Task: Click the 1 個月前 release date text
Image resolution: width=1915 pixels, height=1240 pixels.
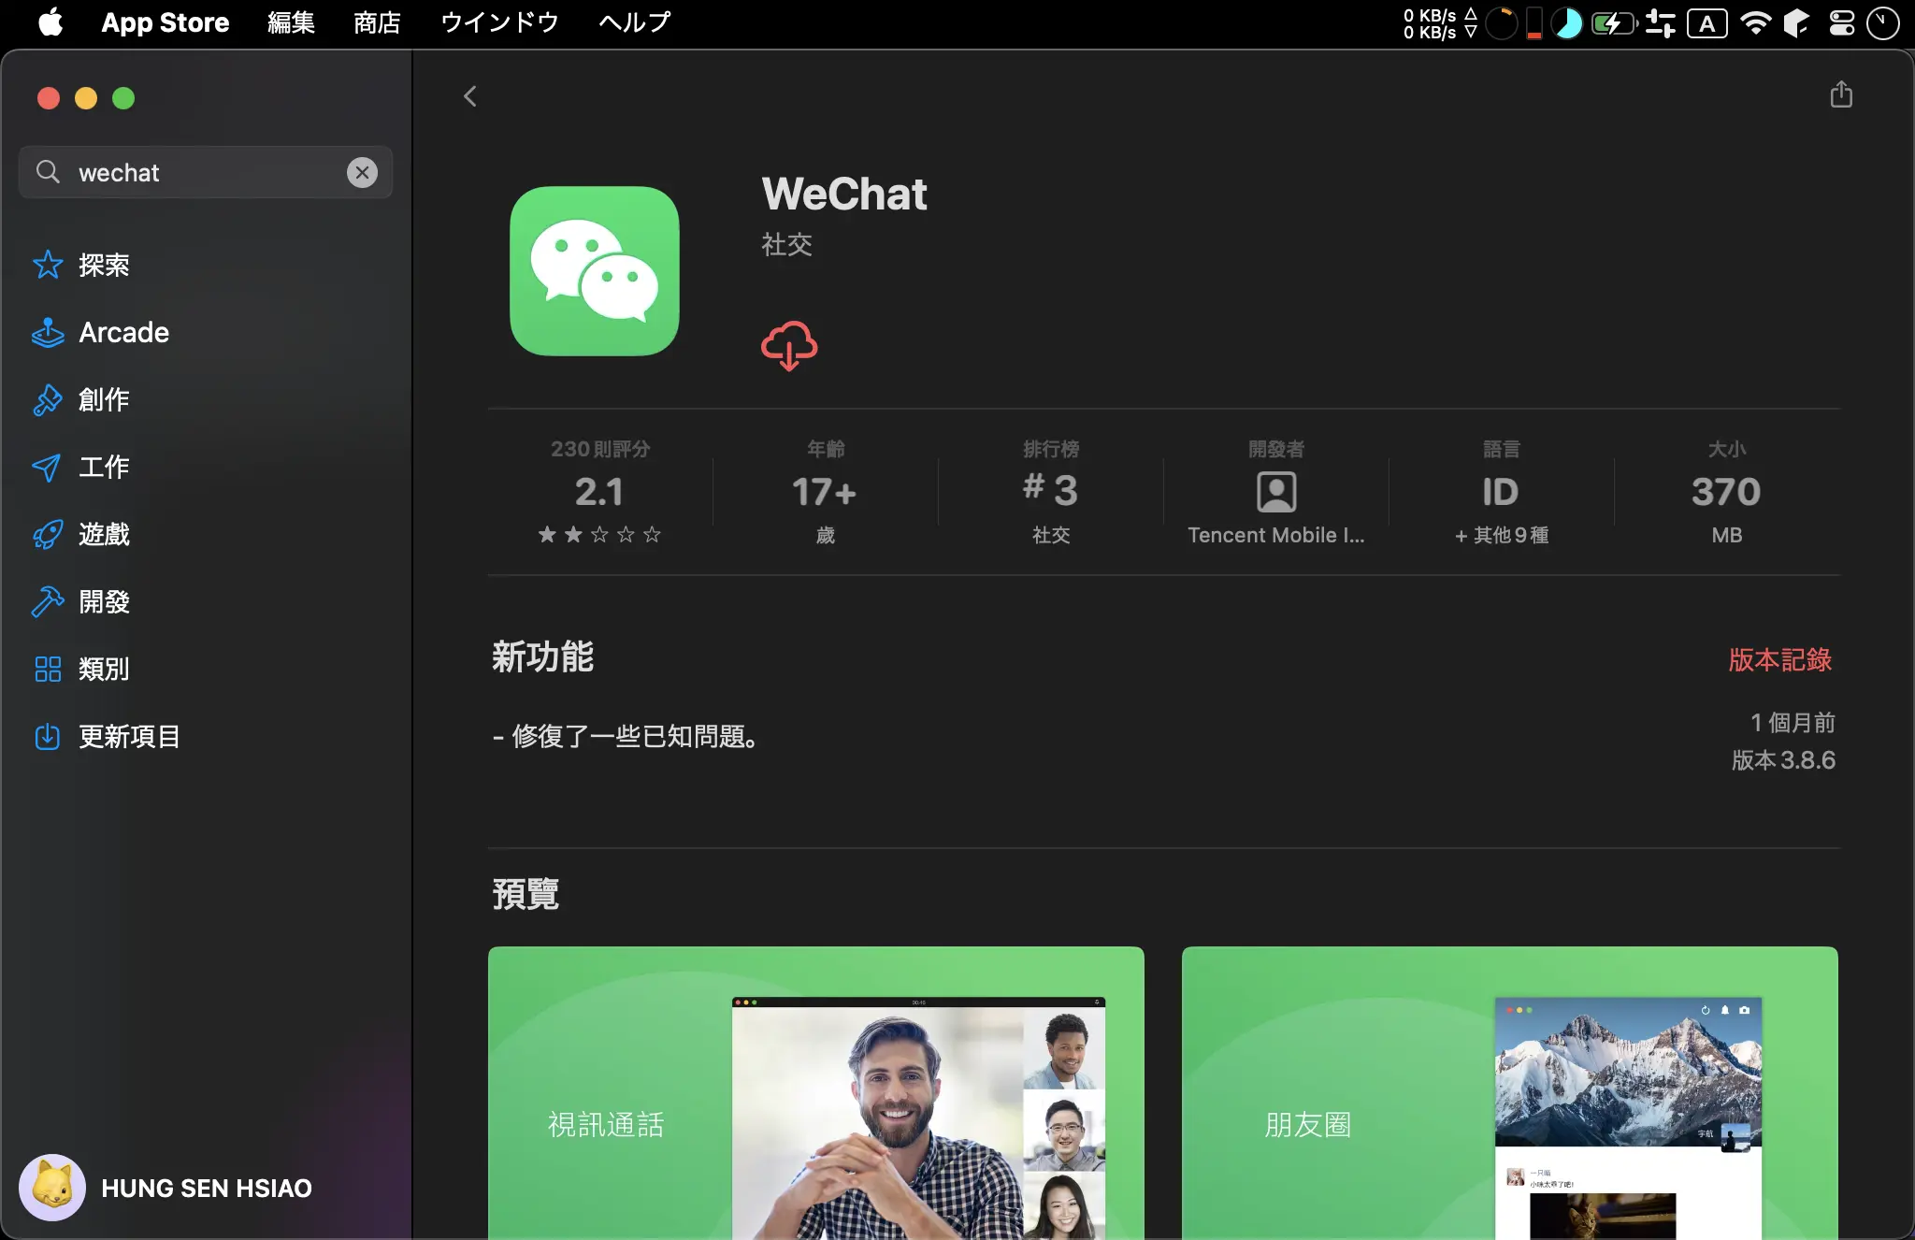Action: click(x=1793, y=722)
